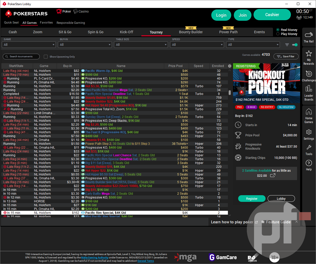Screen dimensions: 316x264
Task: Switch to the Sit & Go tab
Action: pos(65,32)
